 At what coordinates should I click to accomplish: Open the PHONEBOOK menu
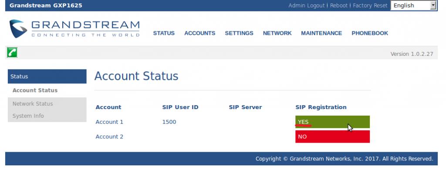click(370, 33)
